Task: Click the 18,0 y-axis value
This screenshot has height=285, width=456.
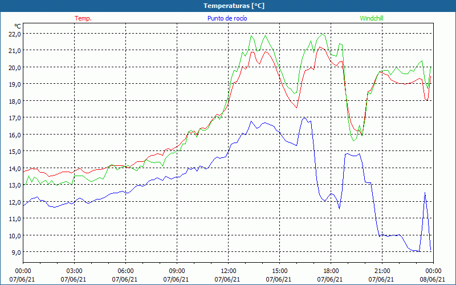Action: click(x=15, y=101)
